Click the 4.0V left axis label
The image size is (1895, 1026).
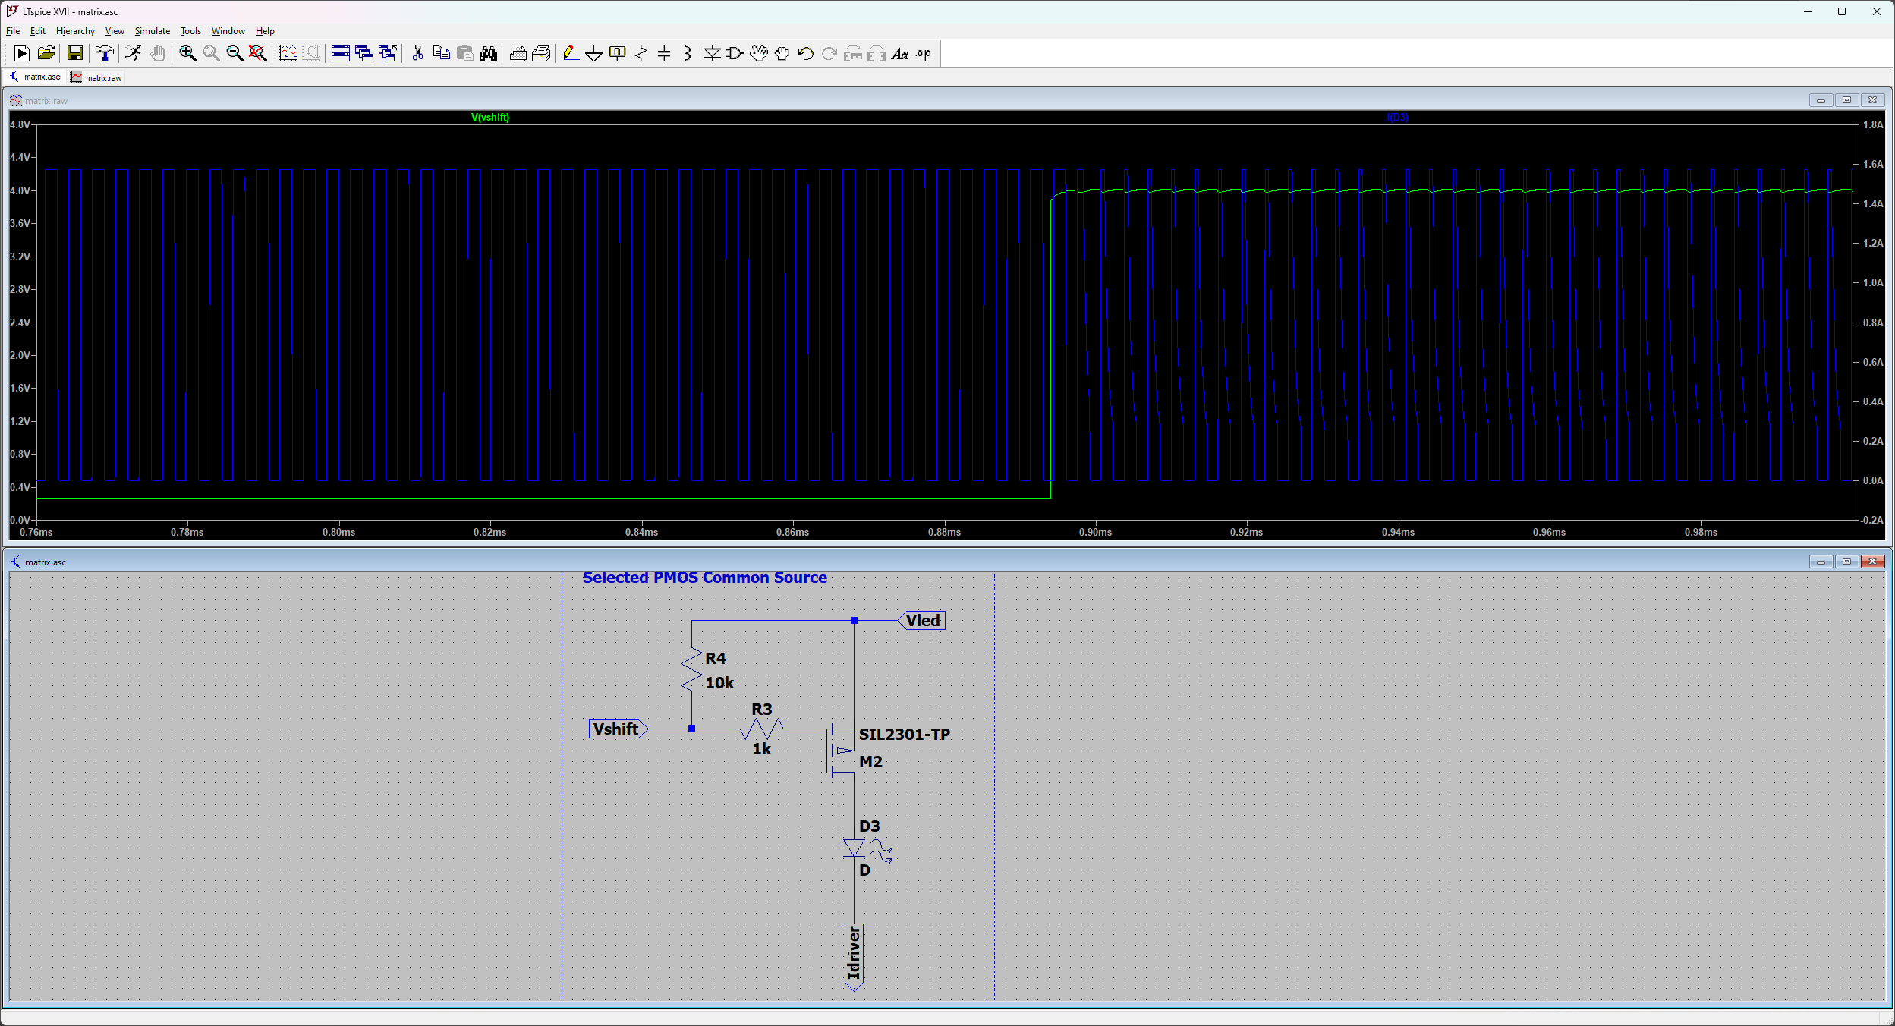click(x=20, y=190)
